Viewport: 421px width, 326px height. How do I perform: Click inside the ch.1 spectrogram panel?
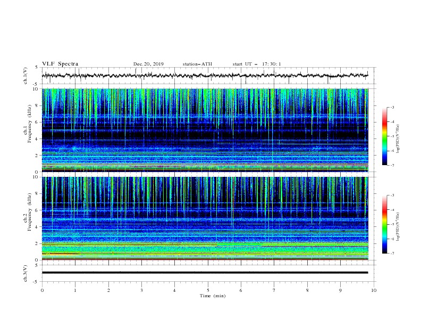tap(205, 130)
